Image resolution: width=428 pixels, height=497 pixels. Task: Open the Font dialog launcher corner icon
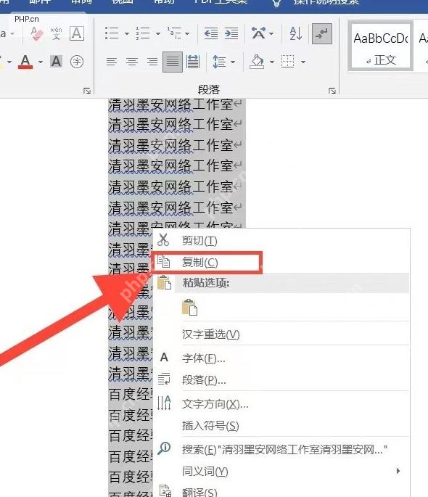[87, 91]
